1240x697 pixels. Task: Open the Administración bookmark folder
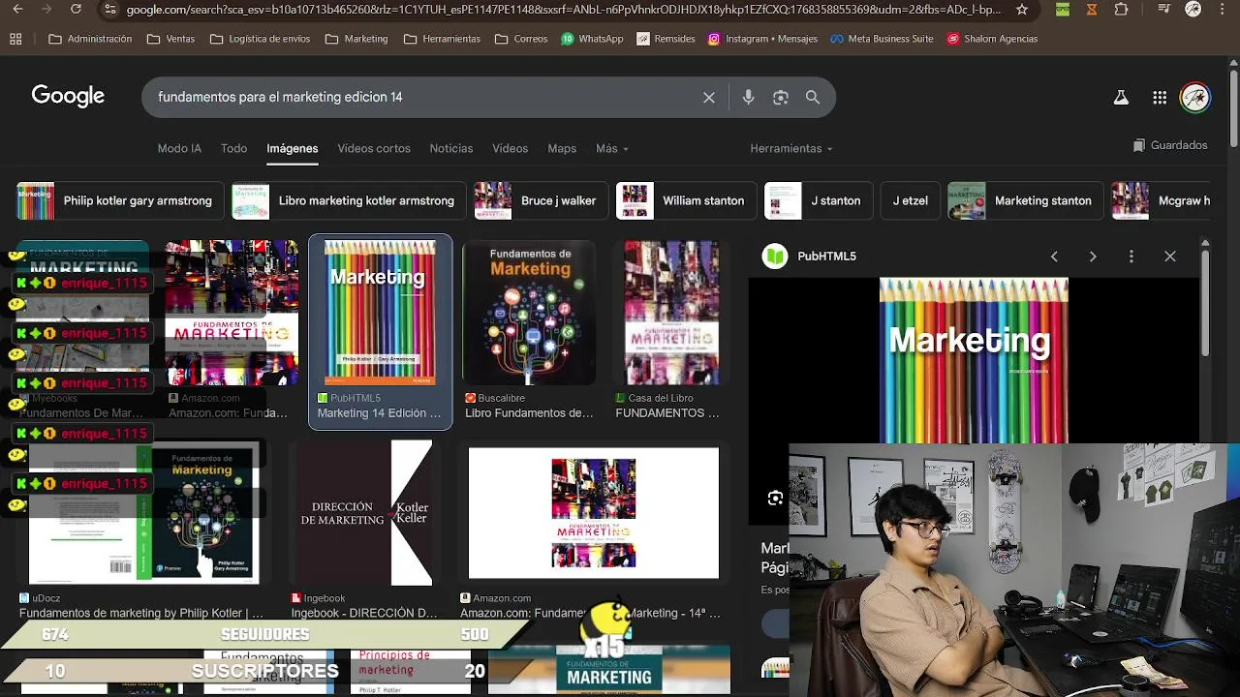coord(89,39)
